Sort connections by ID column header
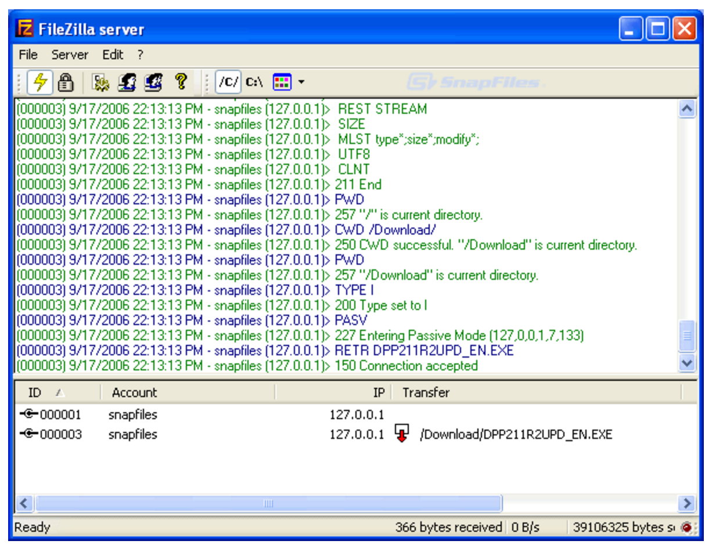The width and height of the screenshot is (705, 555). point(35,392)
